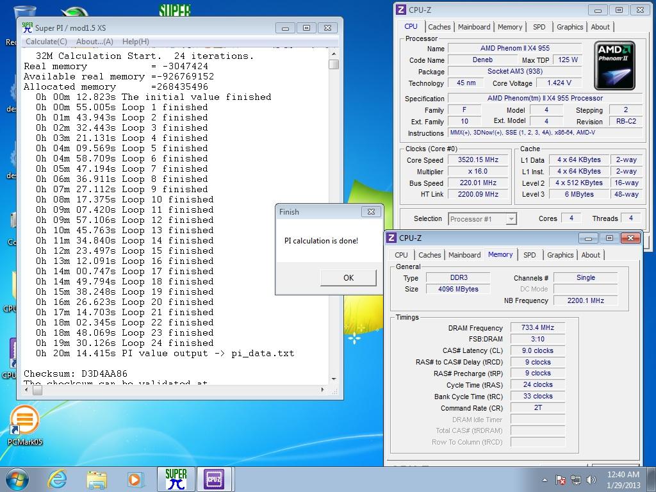Switch to Memory tab in upper CPU-Z window
656x492 pixels.
pyautogui.click(x=509, y=27)
